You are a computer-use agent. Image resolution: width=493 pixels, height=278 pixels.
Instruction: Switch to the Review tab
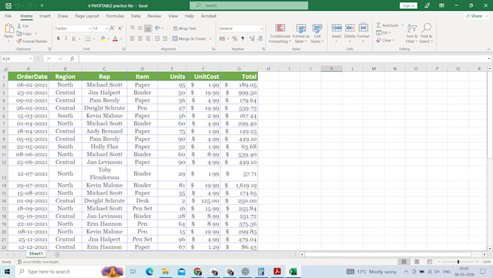(x=154, y=16)
